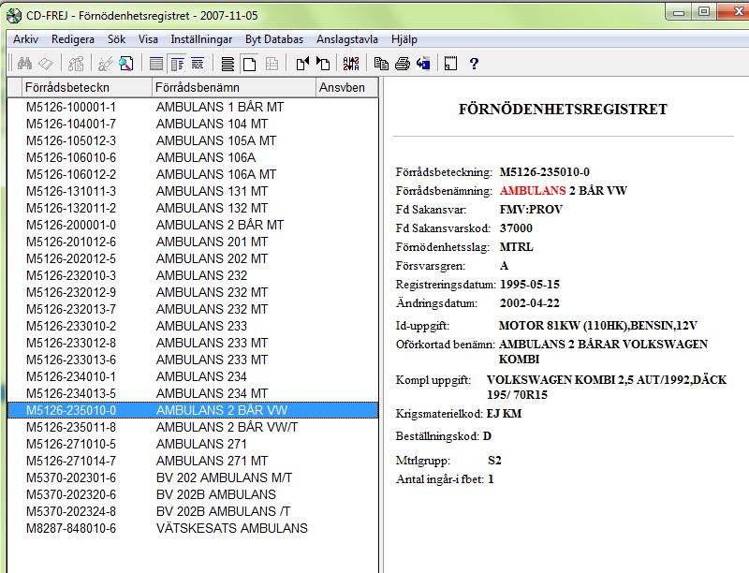
Task: Click the blank page view icon
Action: [x=249, y=64]
